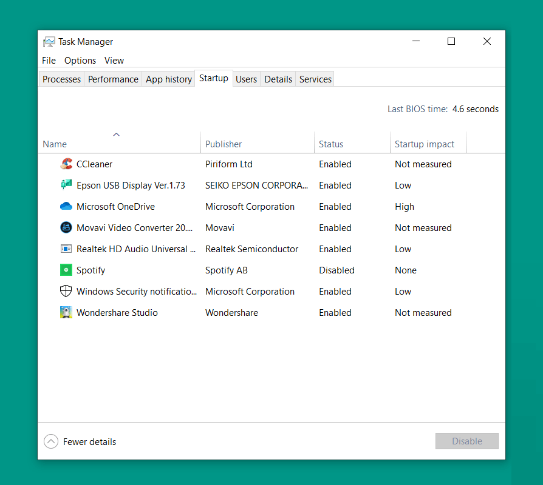
Task: Click the None startup impact value
Action: click(406, 270)
